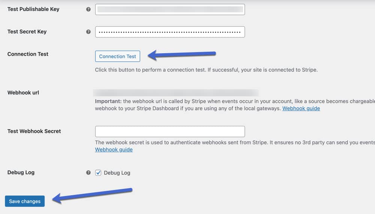Select the Test Secret Key password field
Image resolution: width=375 pixels, height=214 pixels.
pos(170,32)
